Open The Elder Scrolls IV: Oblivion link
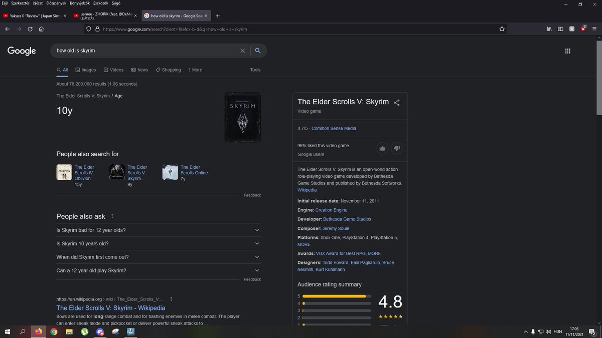Viewport: 602px width, 338px height. pos(84,173)
